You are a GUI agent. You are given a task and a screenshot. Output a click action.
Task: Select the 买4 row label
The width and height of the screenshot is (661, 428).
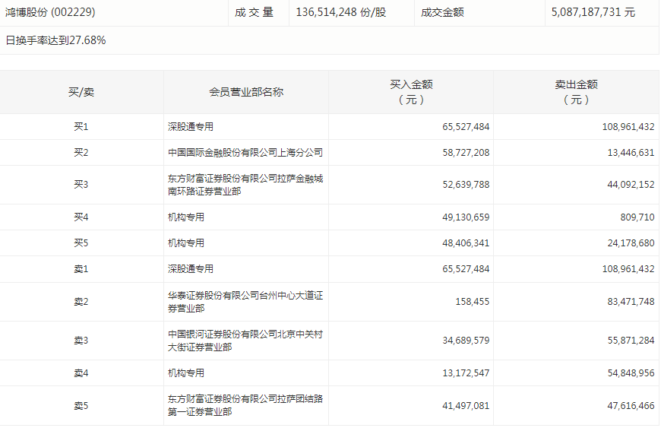(x=81, y=217)
